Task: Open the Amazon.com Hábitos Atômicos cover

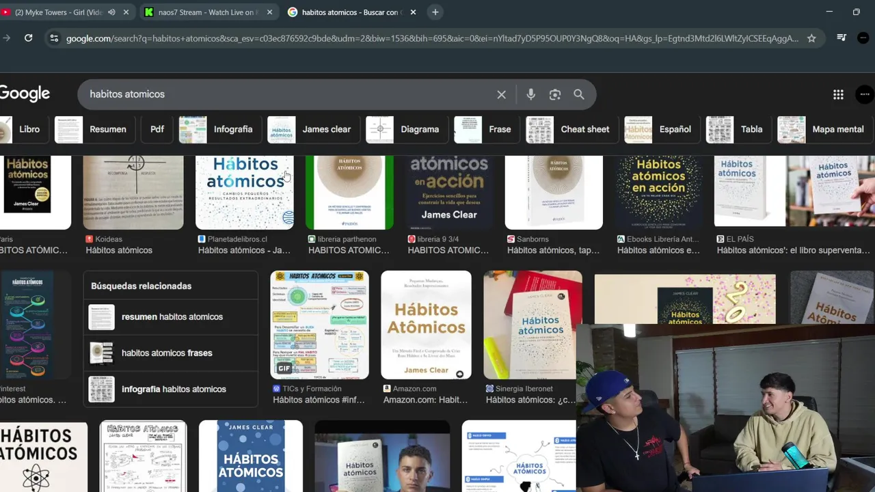Action: 426,325
